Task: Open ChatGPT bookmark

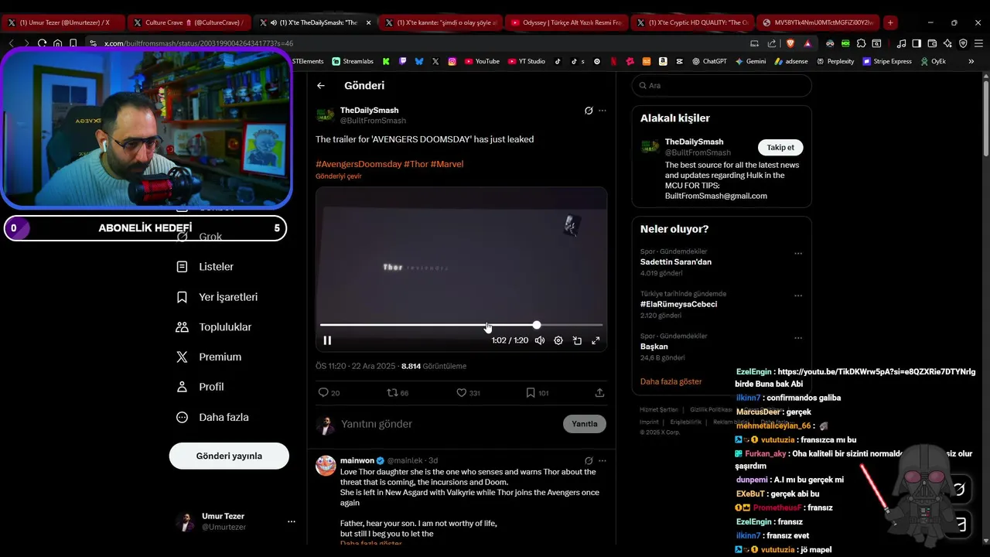Action: (709, 61)
